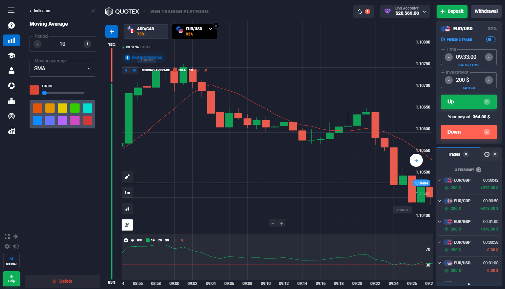Expand the live account balance dropdown

(x=424, y=11)
